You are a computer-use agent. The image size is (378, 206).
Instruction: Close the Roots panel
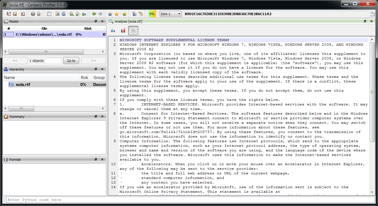point(102,21)
